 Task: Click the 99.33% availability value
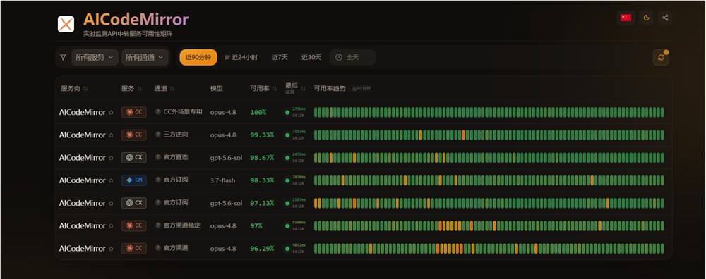click(262, 135)
